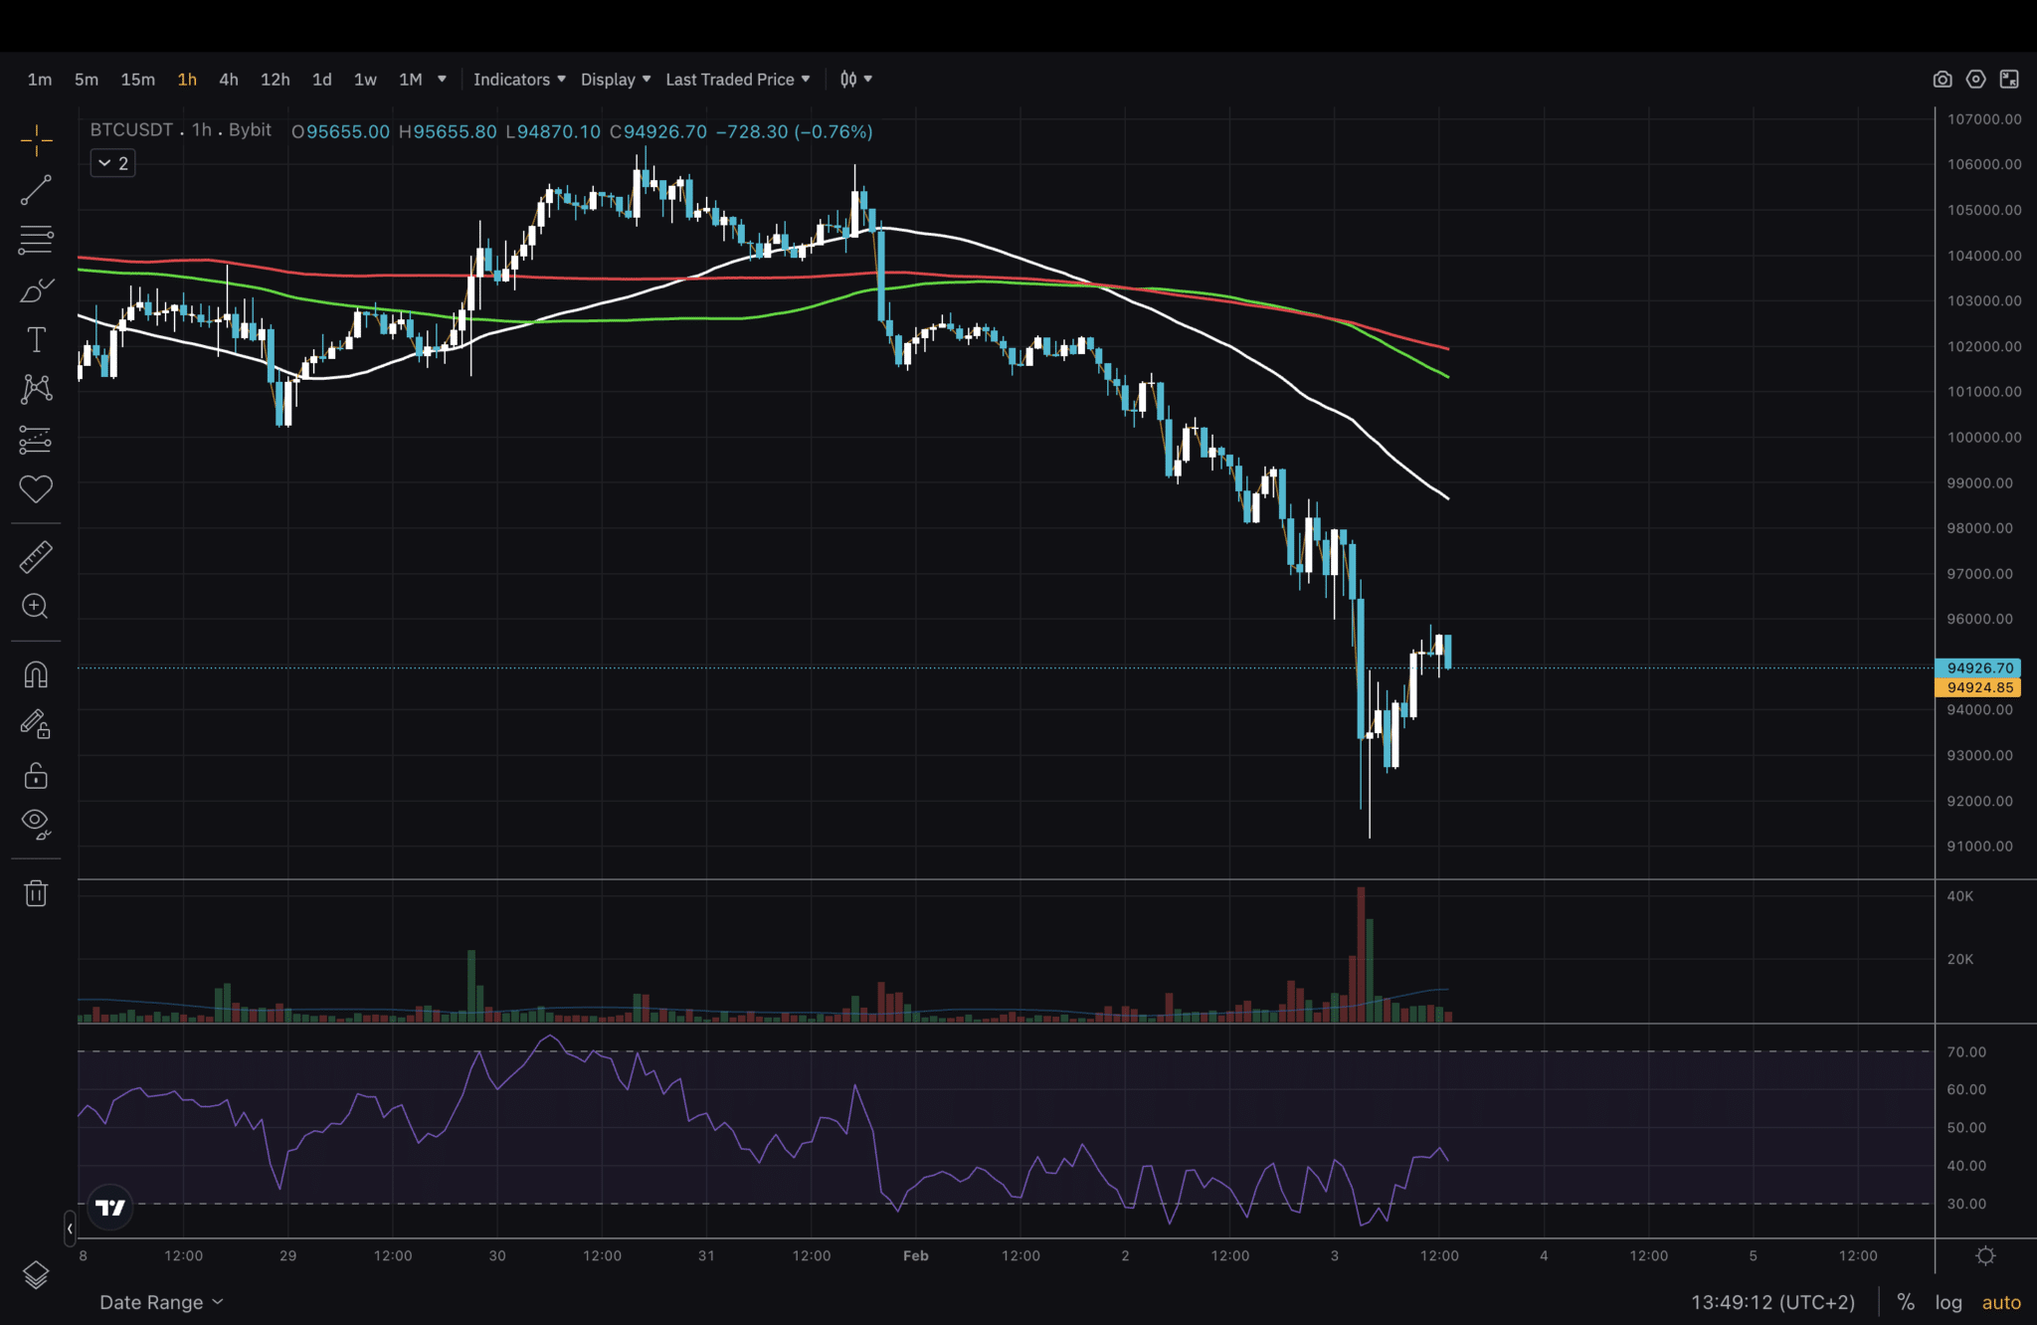Open the Date Range selector
Screen dimensions: 2037x1325
(161, 1302)
